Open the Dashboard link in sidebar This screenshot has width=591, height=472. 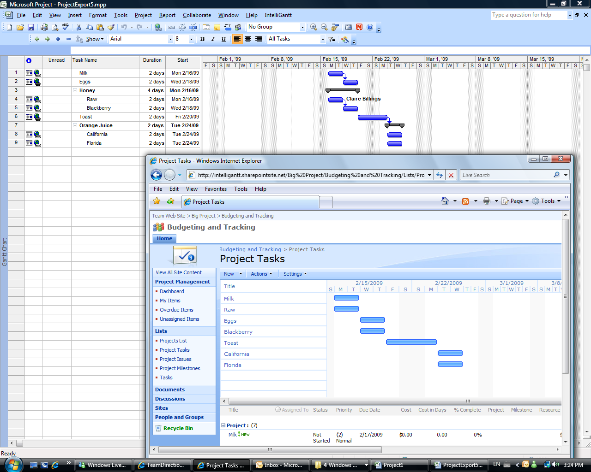point(172,291)
